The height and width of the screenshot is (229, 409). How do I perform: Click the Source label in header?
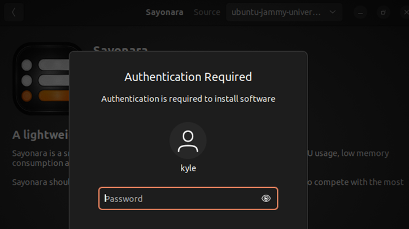(x=207, y=12)
